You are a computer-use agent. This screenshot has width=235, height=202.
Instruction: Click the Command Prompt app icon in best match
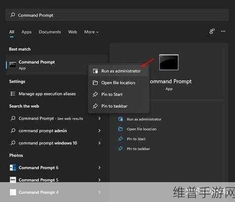(13, 65)
